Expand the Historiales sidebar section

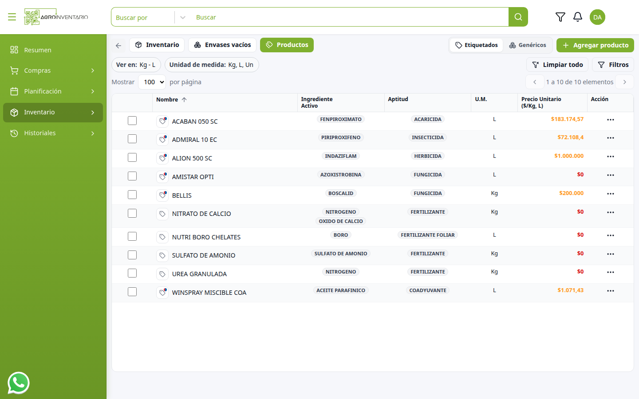pos(53,133)
